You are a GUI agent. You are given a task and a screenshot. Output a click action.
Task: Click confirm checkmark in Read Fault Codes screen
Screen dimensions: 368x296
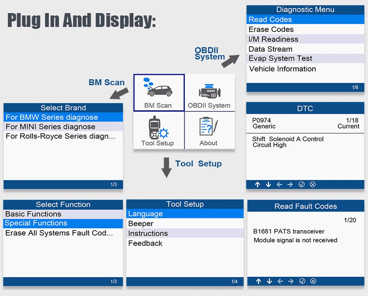click(302, 281)
